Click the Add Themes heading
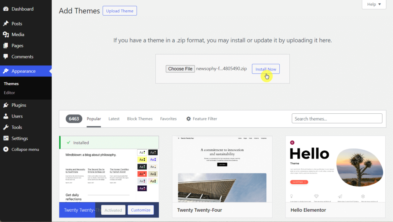Screen dimensions: 393x222 pyautogui.click(x=79, y=11)
